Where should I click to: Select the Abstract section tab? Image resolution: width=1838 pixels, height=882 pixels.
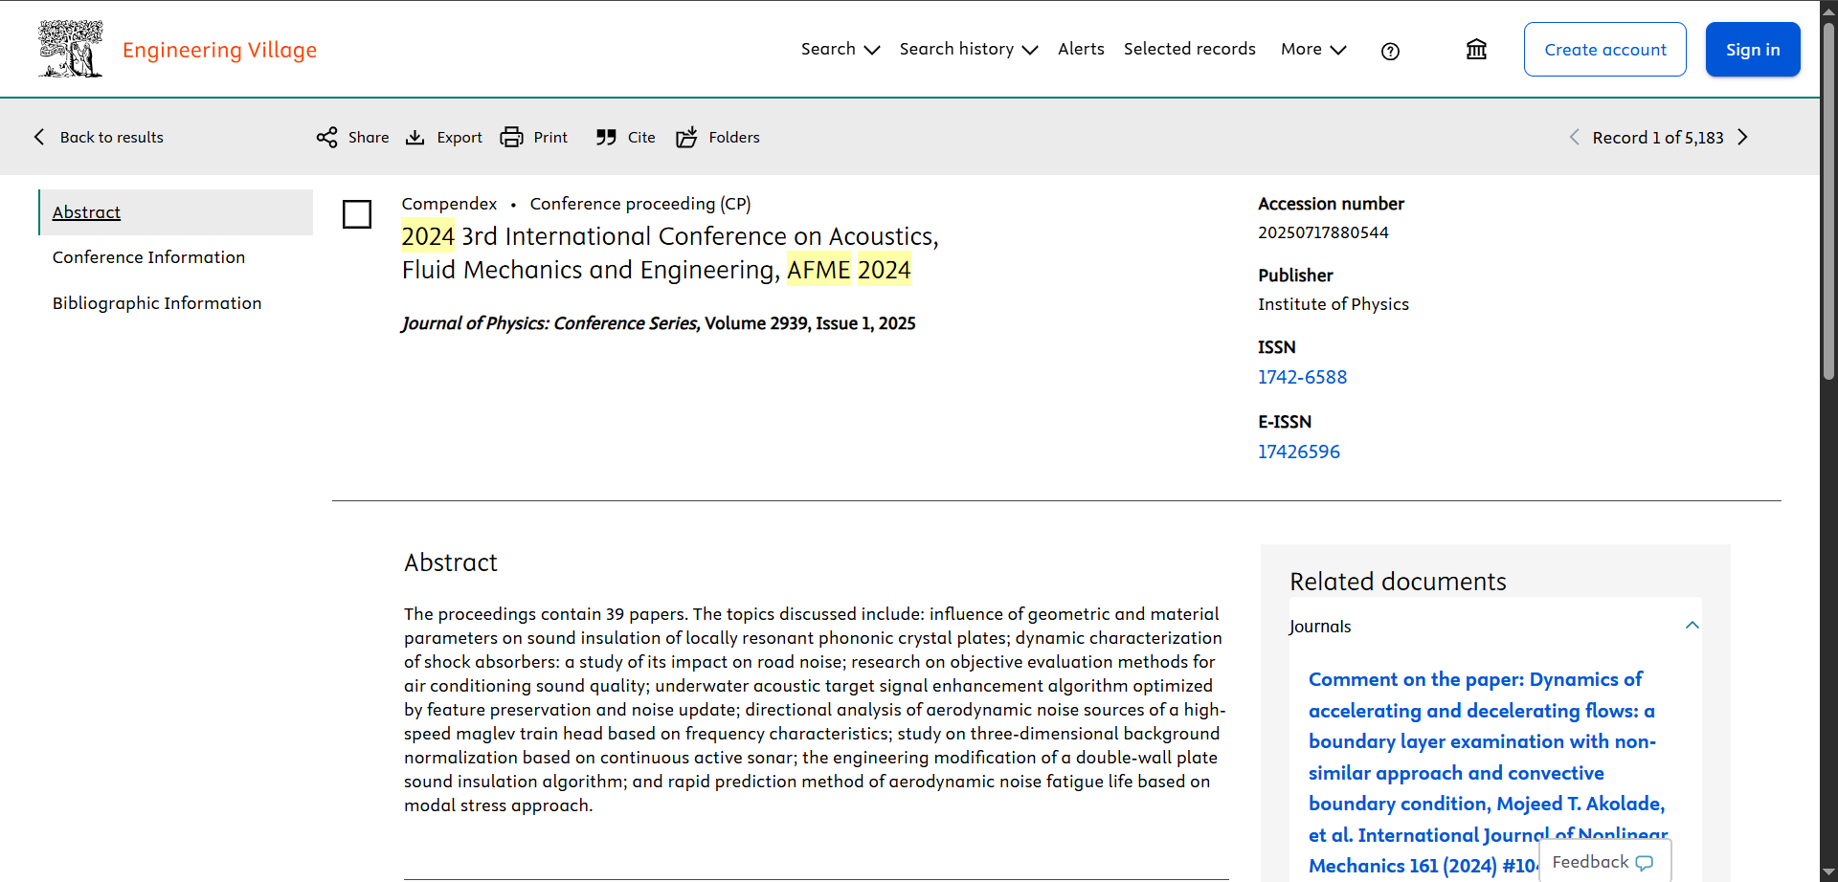[176, 212]
